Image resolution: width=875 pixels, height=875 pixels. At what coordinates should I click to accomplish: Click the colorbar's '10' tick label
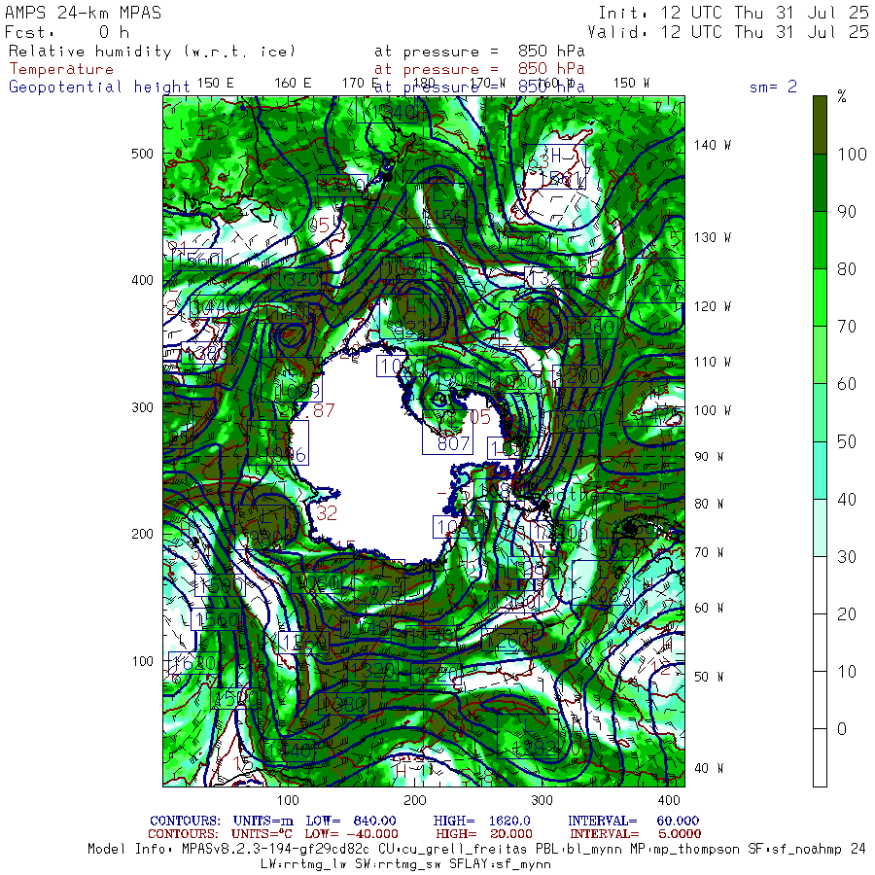[x=847, y=672]
